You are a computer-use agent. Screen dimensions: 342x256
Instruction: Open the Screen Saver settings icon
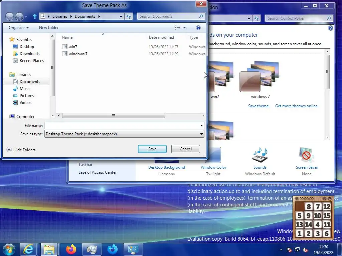tap(307, 155)
